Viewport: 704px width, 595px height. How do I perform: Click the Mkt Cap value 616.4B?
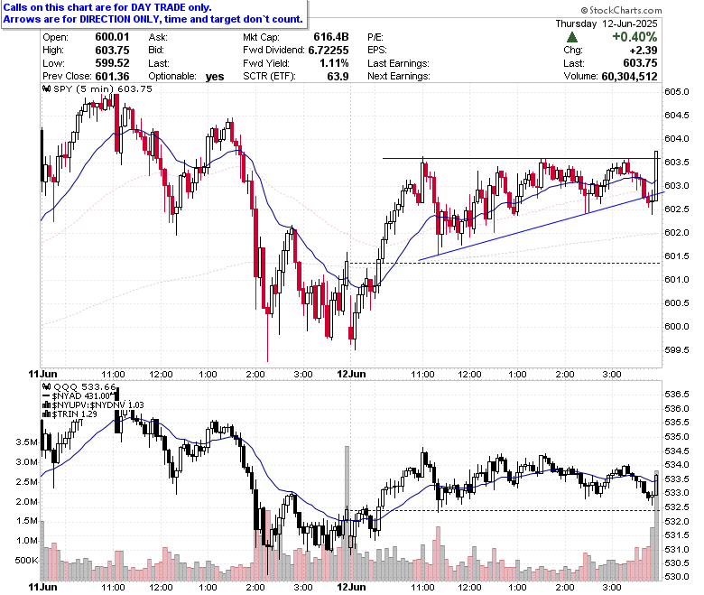point(331,37)
